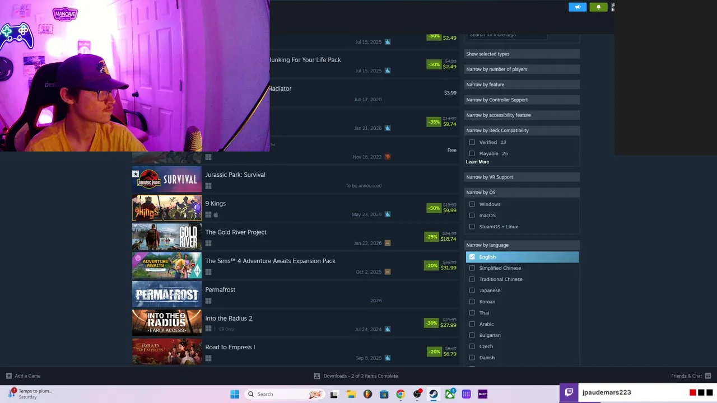Open Task View from the taskbar

click(x=334, y=394)
